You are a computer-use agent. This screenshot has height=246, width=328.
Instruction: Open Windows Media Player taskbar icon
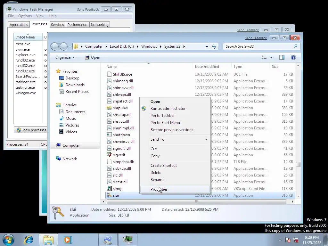(x=68, y=240)
